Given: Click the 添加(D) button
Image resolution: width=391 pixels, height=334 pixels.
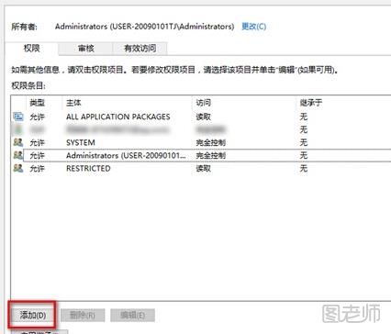Looking at the screenshot, I should [33, 315].
